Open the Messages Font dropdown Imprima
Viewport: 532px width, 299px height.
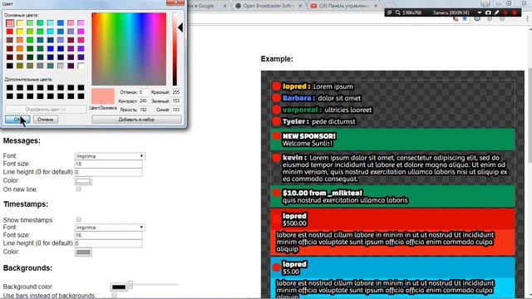(110, 156)
